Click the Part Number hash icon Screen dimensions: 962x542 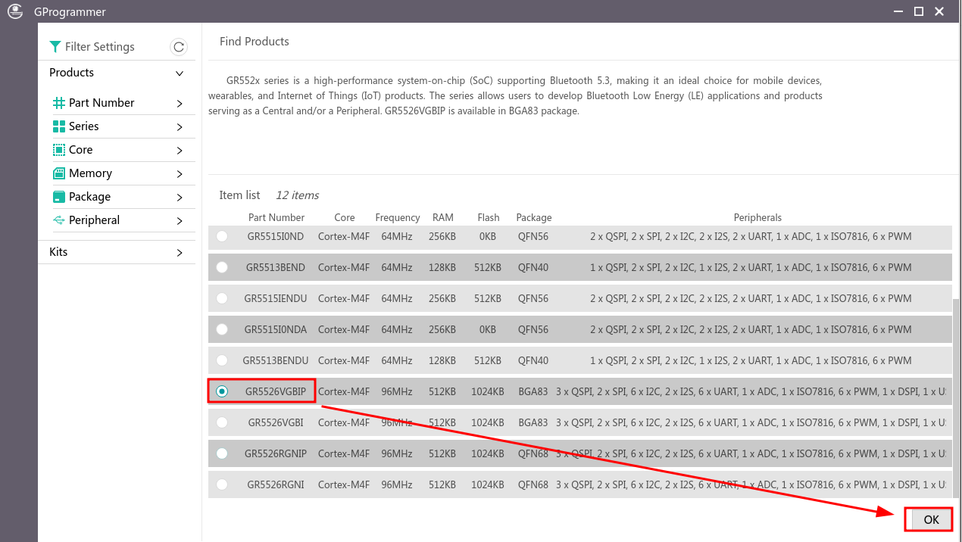[x=58, y=103]
